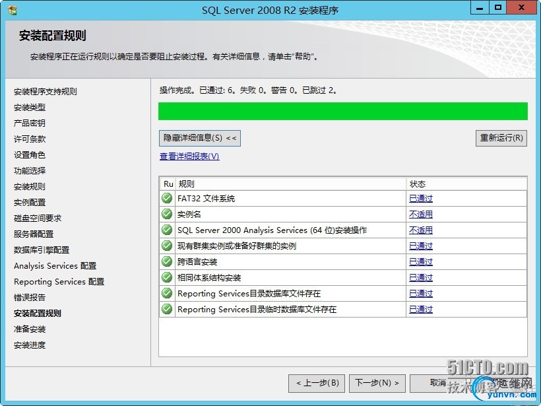
Task: Click rule text FAT32 文件系统
Action: tap(206, 199)
